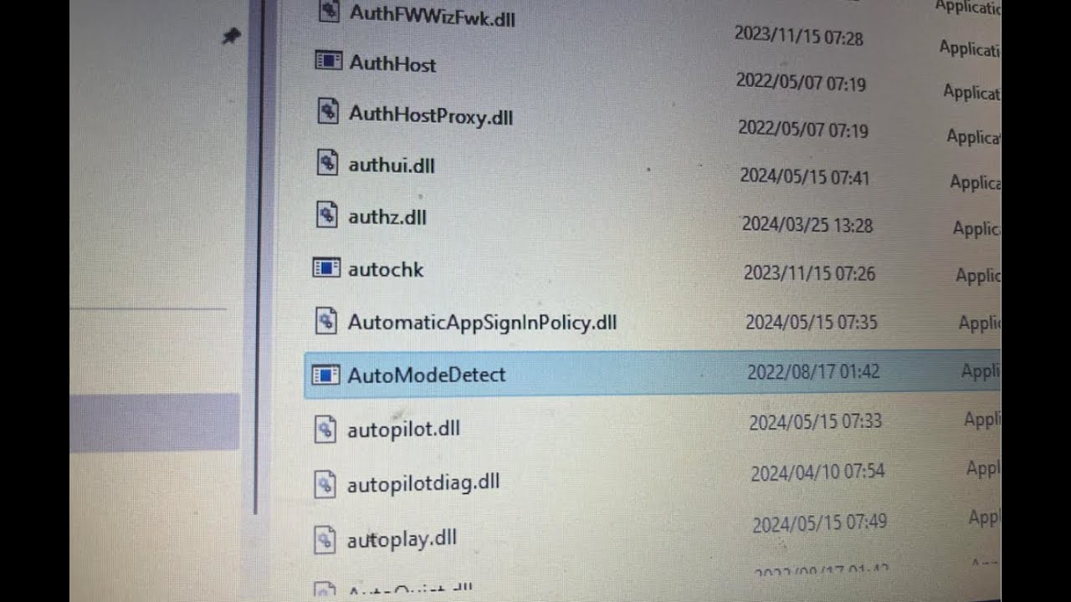The image size is (1071, 602).
Task: Select the highlighted AutoModeDetect file row
Action: (653, 374)
